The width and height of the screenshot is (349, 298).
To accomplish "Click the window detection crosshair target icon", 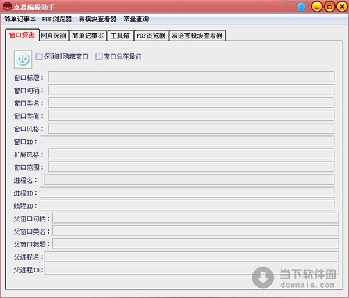I will (23, 59).
